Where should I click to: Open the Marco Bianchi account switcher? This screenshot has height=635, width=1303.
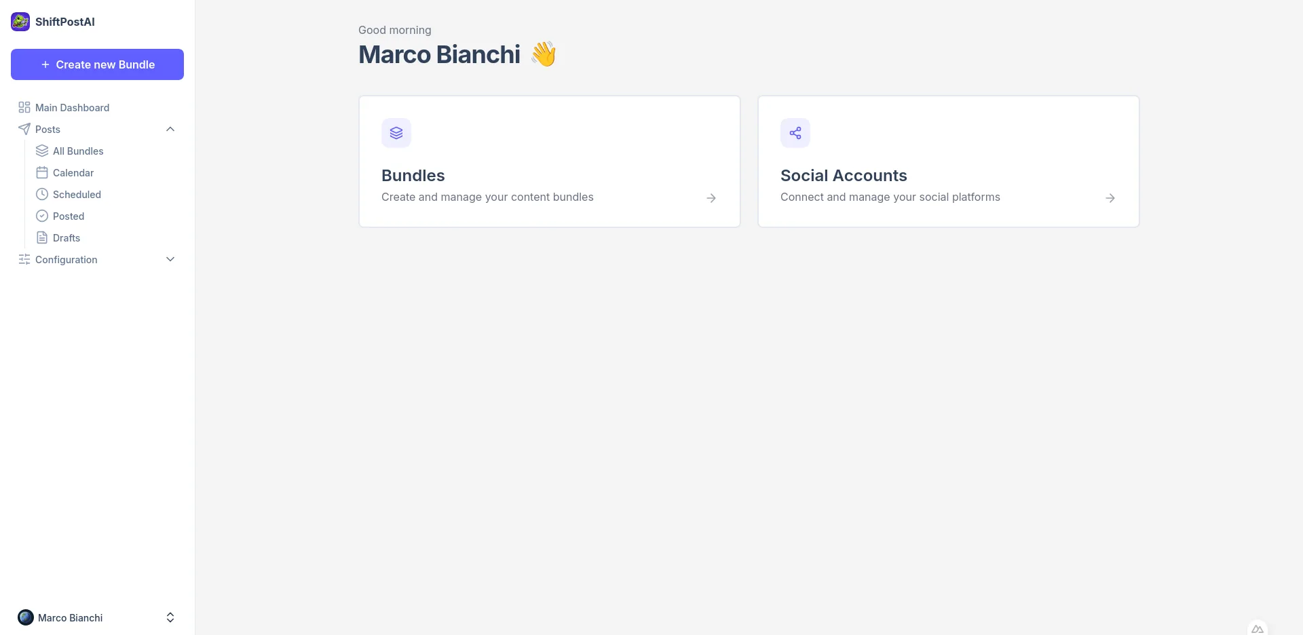click(x=170, y=617)
